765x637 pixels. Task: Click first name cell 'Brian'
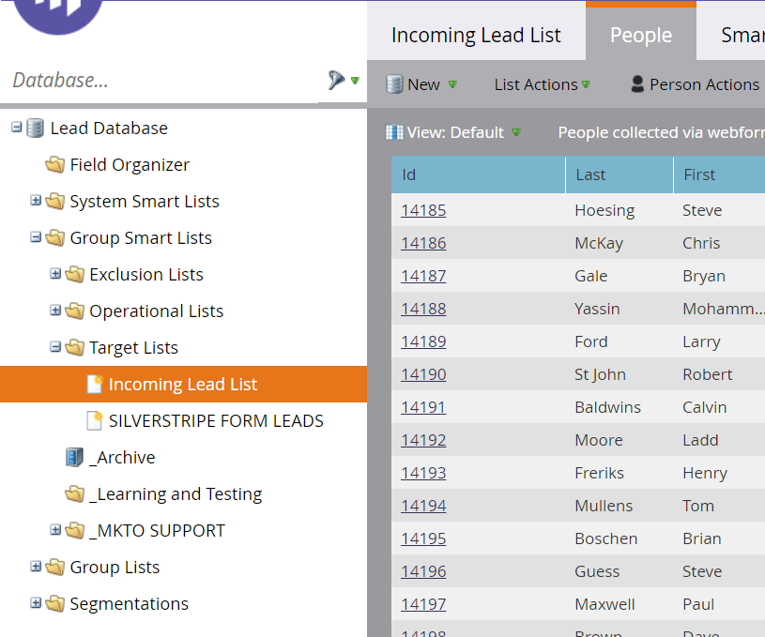click(x=701, y=538)
